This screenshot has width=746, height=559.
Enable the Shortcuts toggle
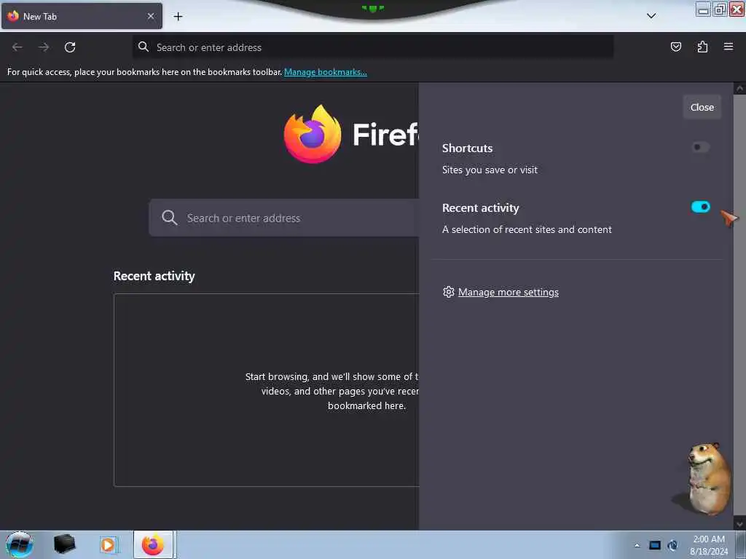pyautogui.click(x=700, y=147)
